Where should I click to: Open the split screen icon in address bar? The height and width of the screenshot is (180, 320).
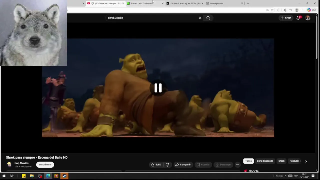(267, 10)
